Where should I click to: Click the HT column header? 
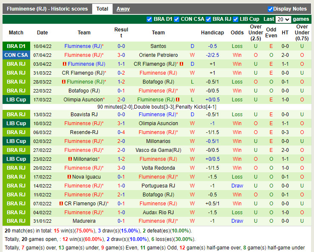tap(285, 33)
